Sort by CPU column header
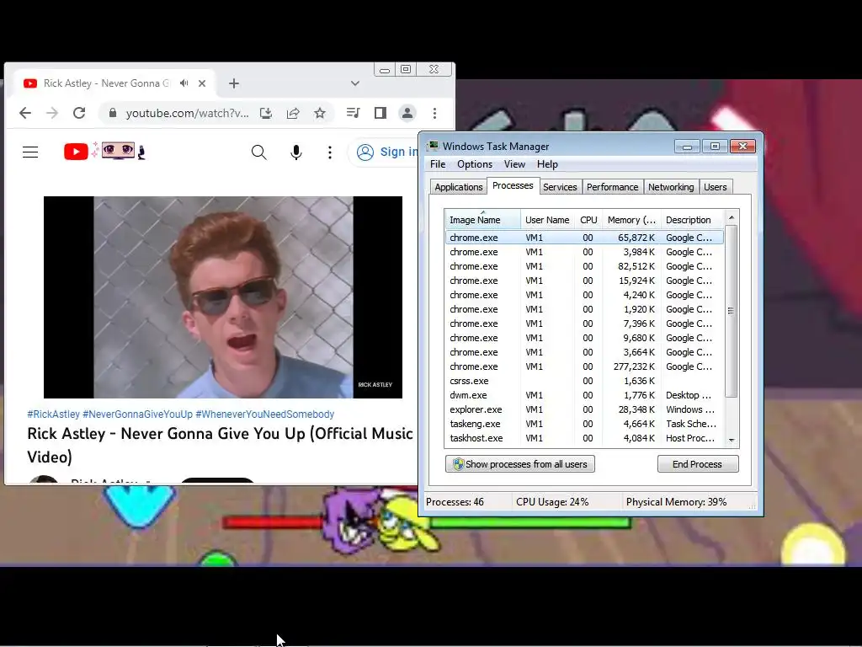This screenshot has width=862, height=647. (588, 220)
